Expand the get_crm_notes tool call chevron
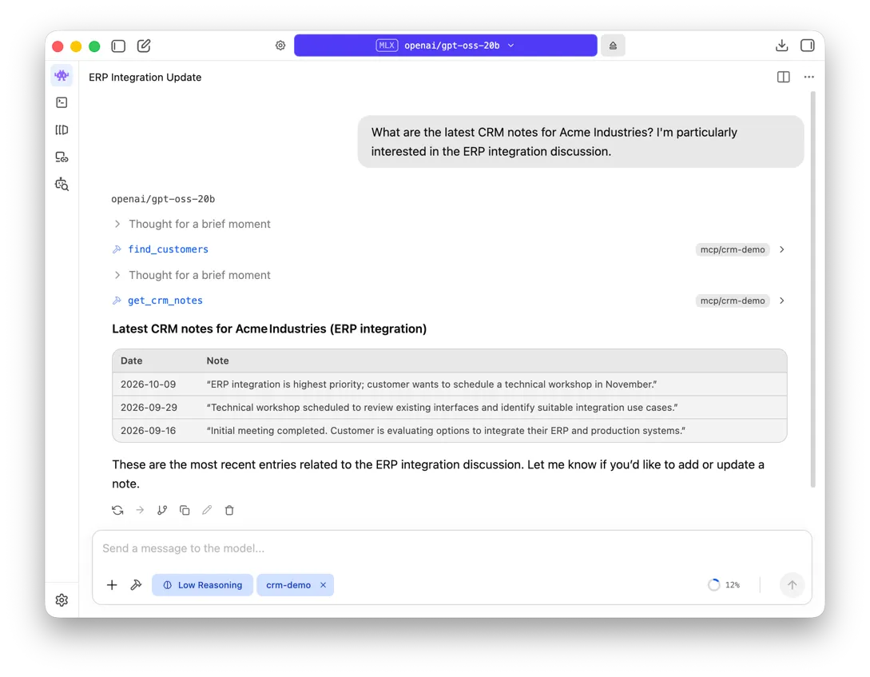 click(x=782, y=301)
